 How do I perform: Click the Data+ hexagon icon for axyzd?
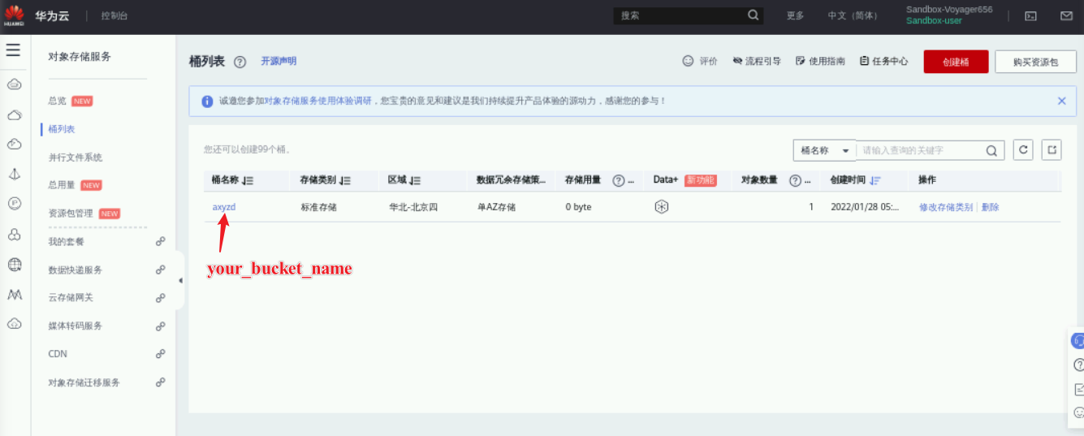661,207
